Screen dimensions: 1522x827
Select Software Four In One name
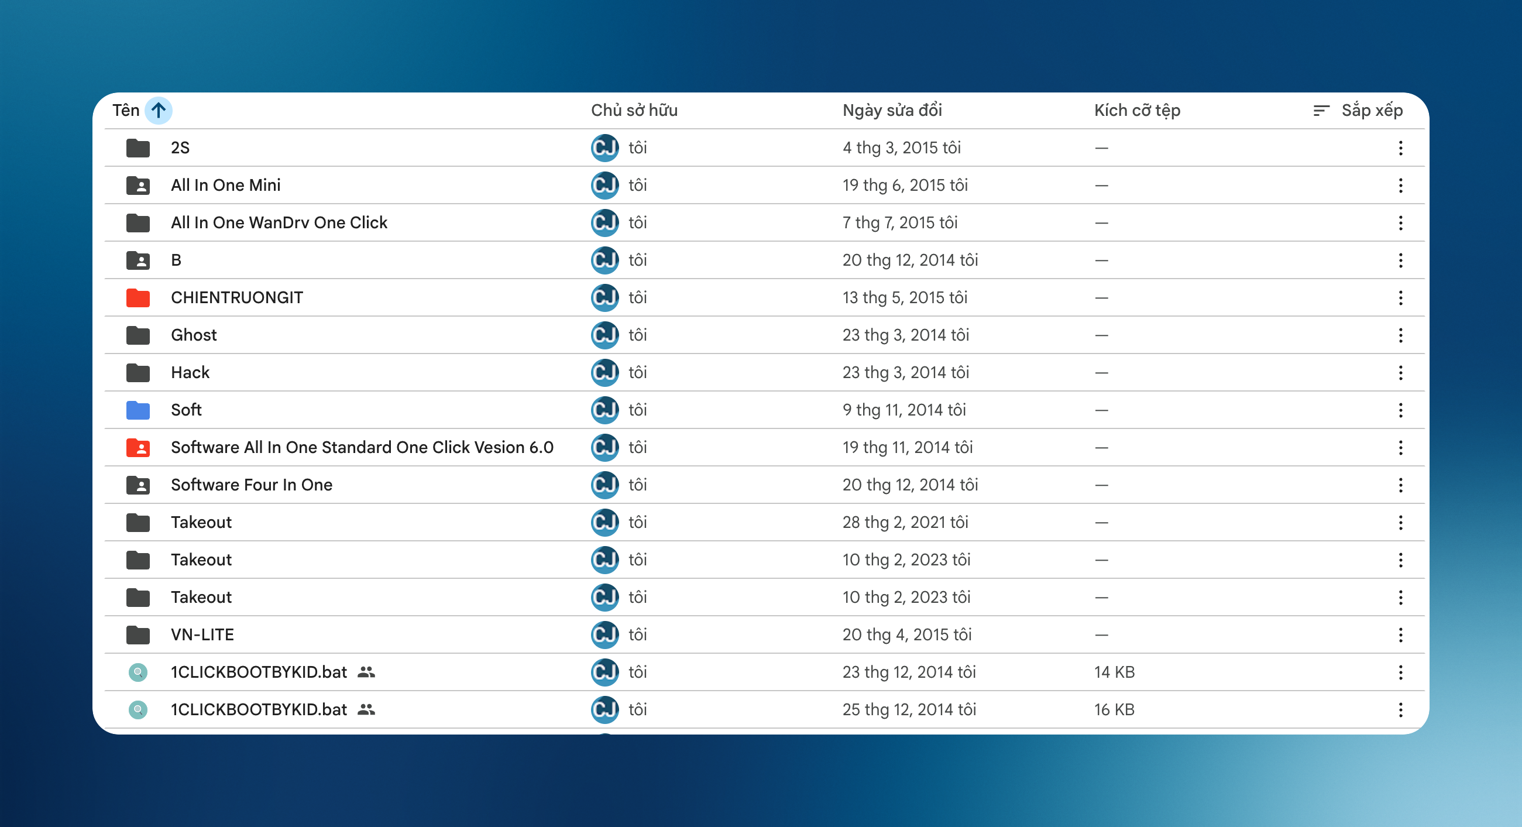pos(252,485)
